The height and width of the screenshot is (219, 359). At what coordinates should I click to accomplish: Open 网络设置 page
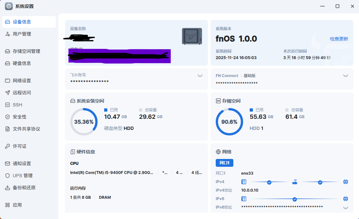[29, 81]
